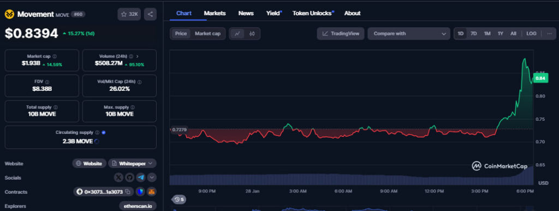
Task: Open the FDV info icon
Action: click(47, 82)
